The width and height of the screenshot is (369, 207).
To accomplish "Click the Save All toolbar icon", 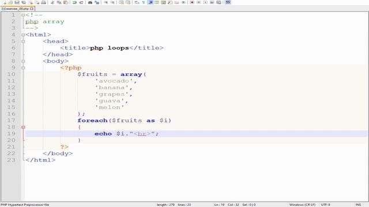I will [x=24, y=2].
